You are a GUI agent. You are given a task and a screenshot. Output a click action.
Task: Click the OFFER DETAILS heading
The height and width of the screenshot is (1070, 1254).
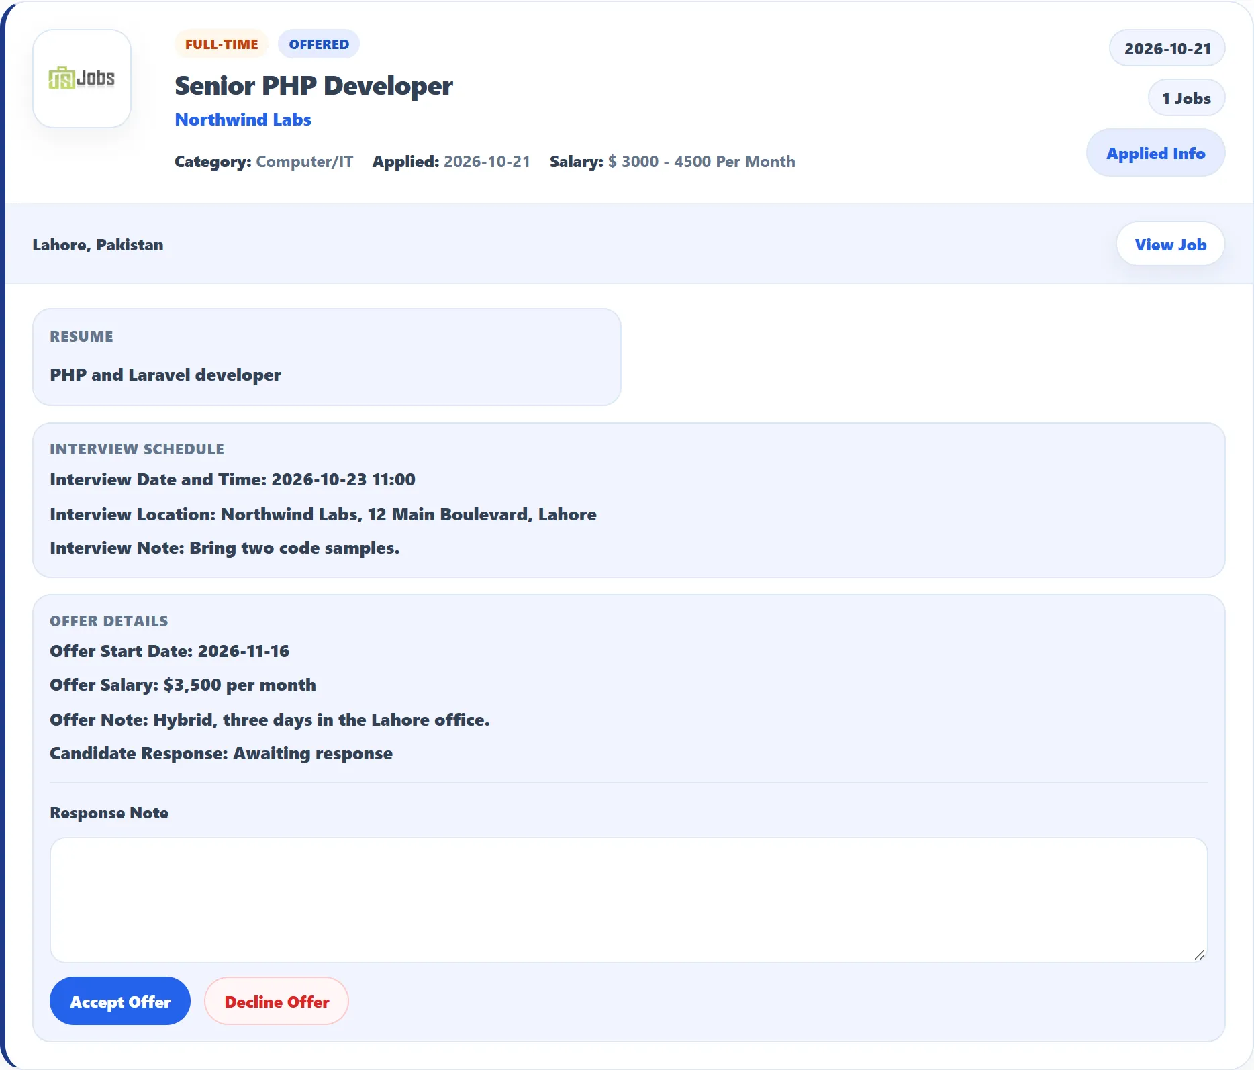click(109, 621)
